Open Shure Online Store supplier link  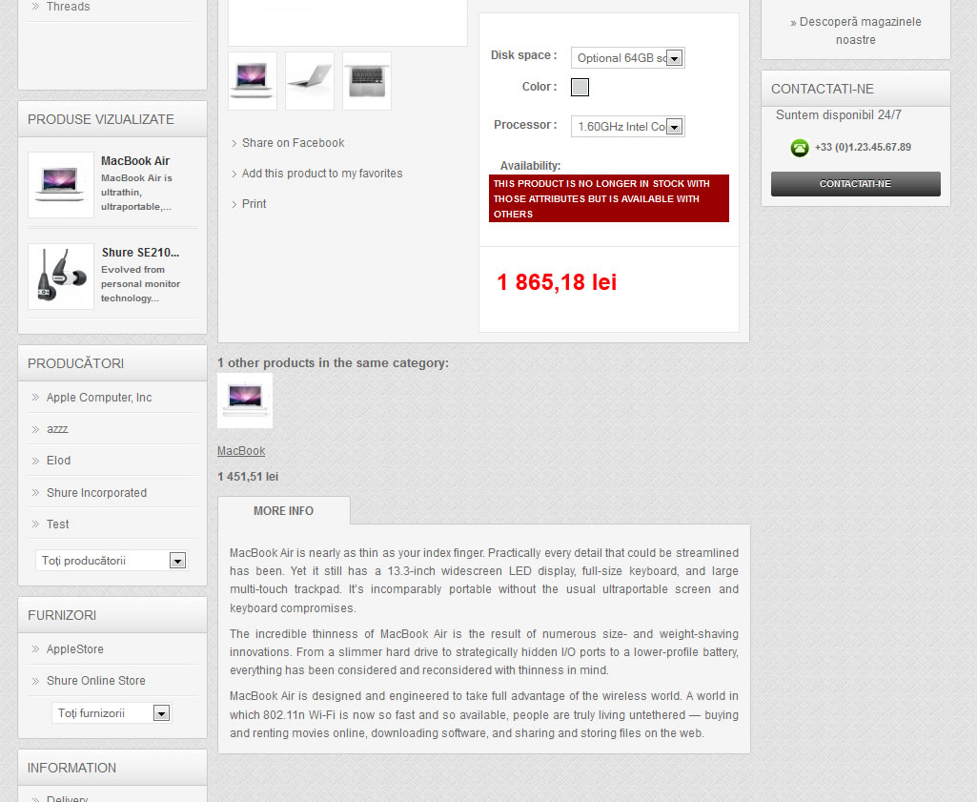(x=96, y=681)
